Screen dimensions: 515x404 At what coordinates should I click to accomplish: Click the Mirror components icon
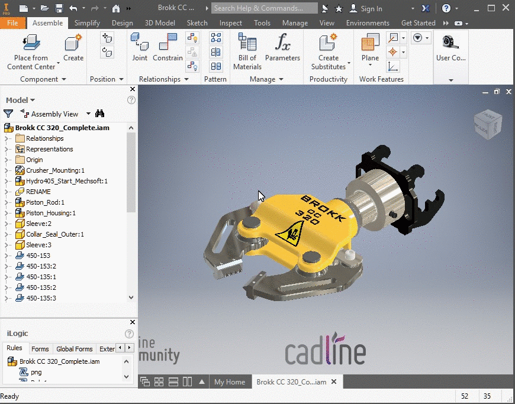point(216,52)
